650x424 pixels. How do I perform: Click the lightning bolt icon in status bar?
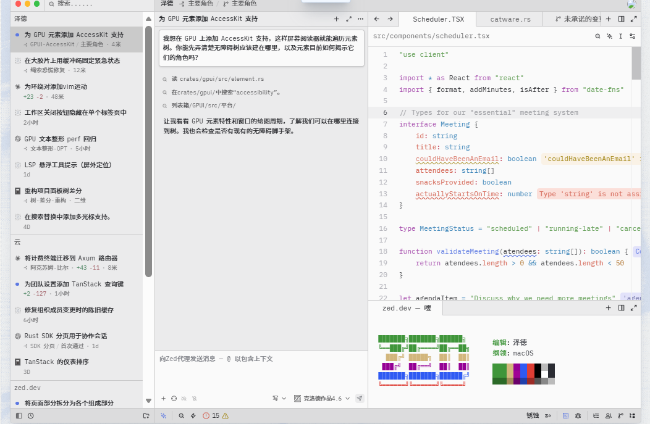click(193, 416)
